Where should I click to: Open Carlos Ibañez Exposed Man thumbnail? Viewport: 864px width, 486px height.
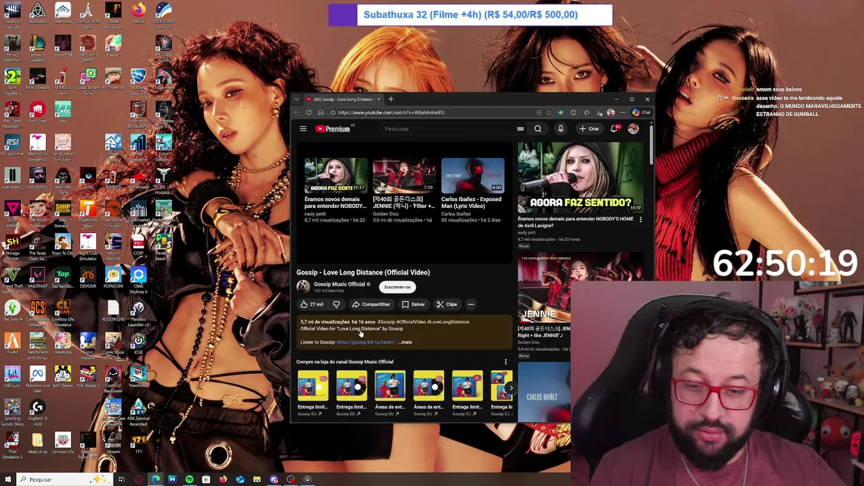473,175
